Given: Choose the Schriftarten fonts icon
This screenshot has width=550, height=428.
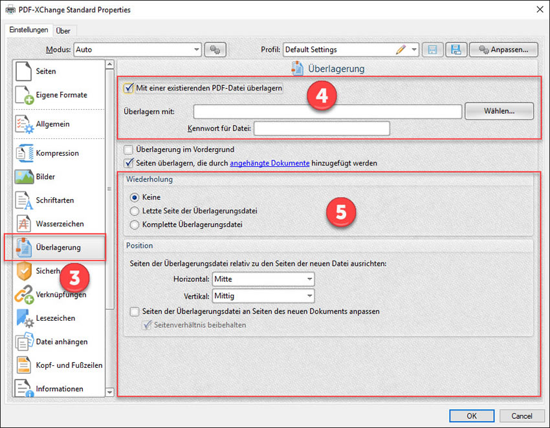Looking at the screenshot, I should pyautogui.click(x=24, y=200).
